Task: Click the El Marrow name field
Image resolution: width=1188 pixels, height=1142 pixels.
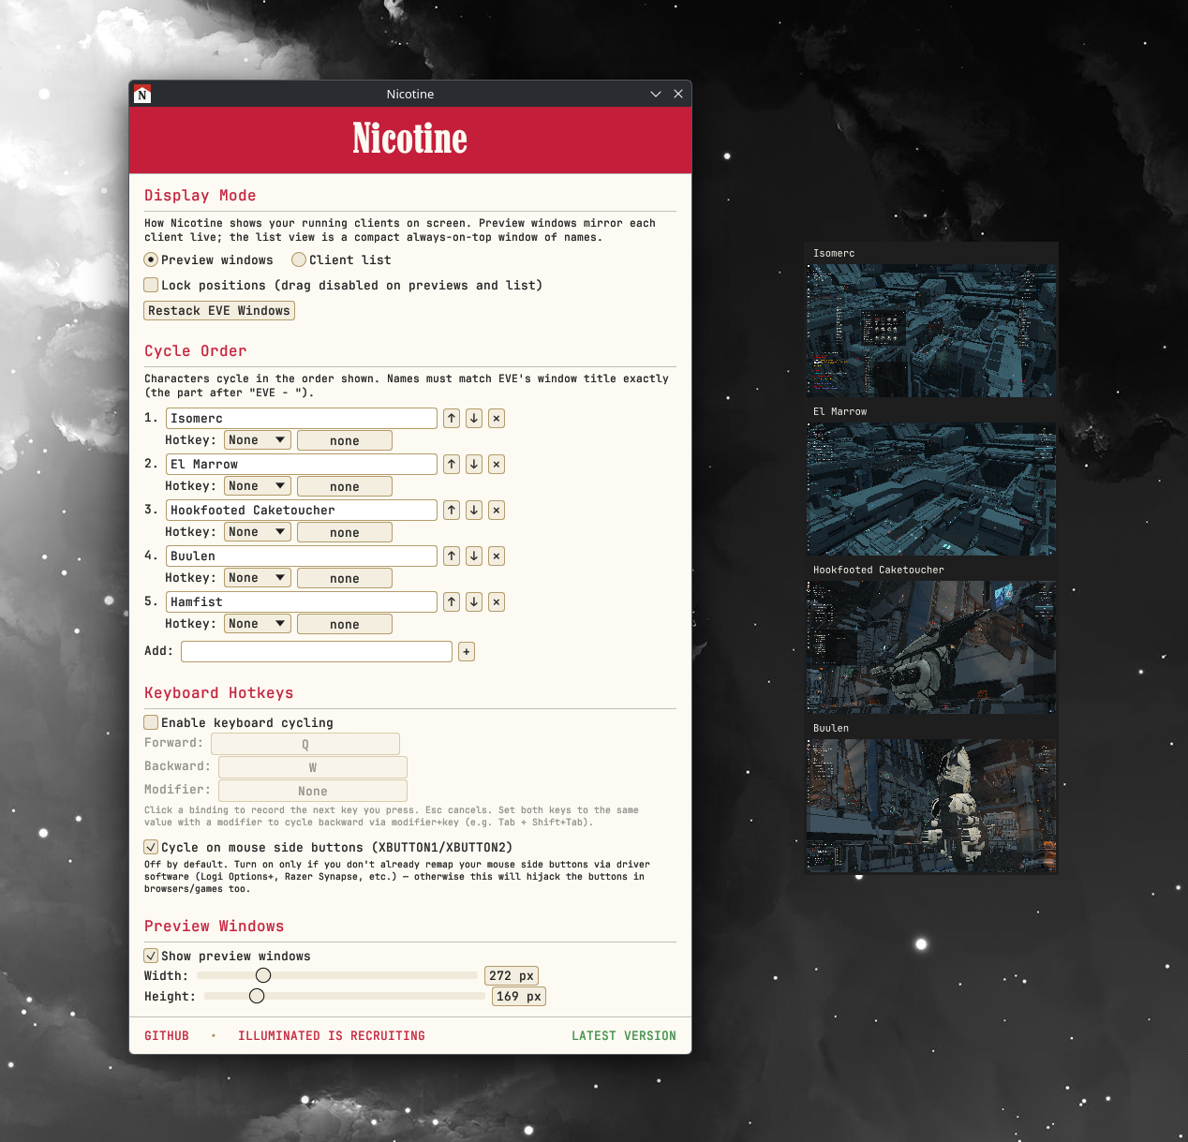Action: tap(302, 464)
